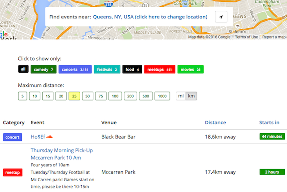Filter to festivals only
Viewport: 287px width, 192px height.
click(107, 70)
